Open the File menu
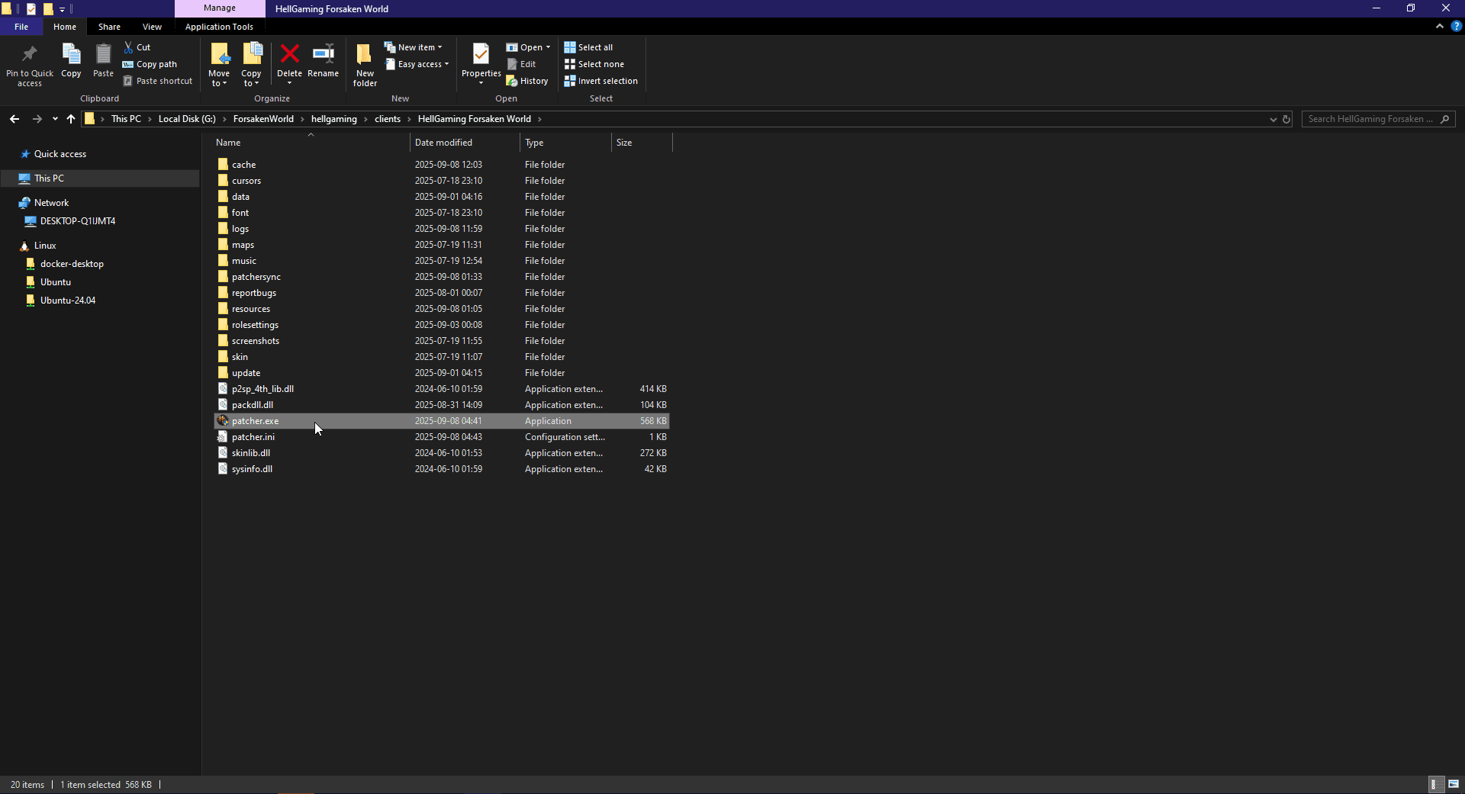 coord(21,27)
